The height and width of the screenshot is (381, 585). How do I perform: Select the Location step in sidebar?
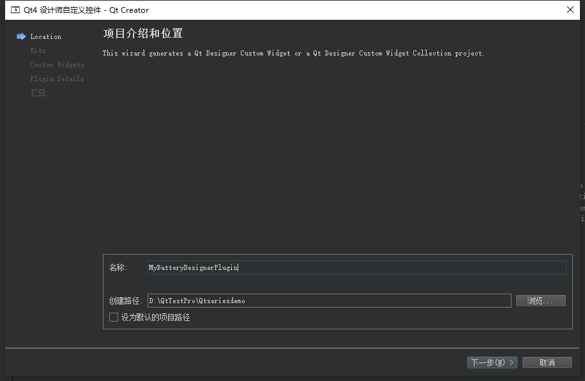point(46,36)
